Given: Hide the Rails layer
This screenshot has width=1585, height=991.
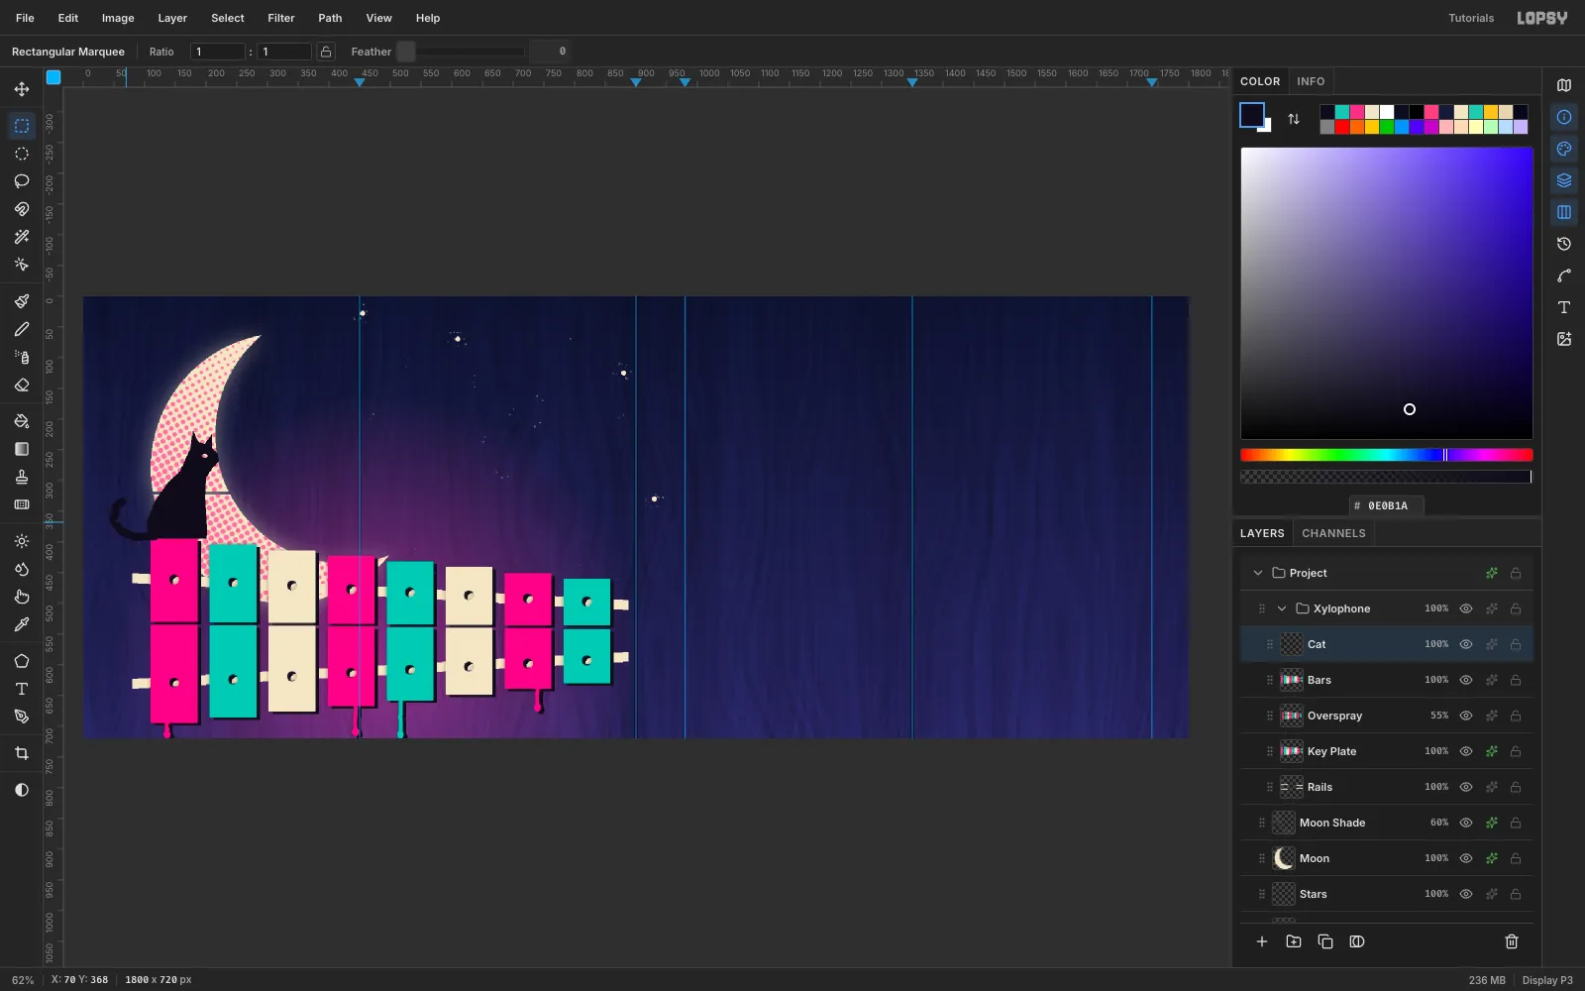Looking at the screenshot, I should click(x=1466, y=787).
